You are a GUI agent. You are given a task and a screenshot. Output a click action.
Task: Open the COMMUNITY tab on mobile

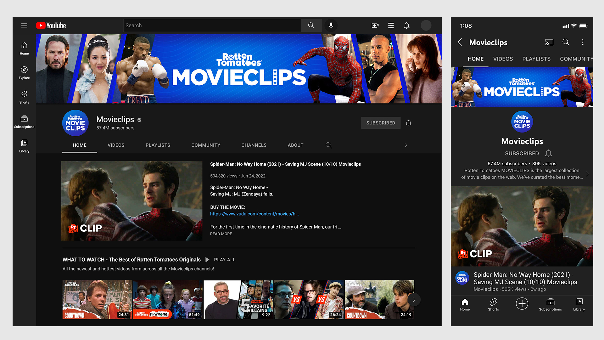click(x=576, y=59)
